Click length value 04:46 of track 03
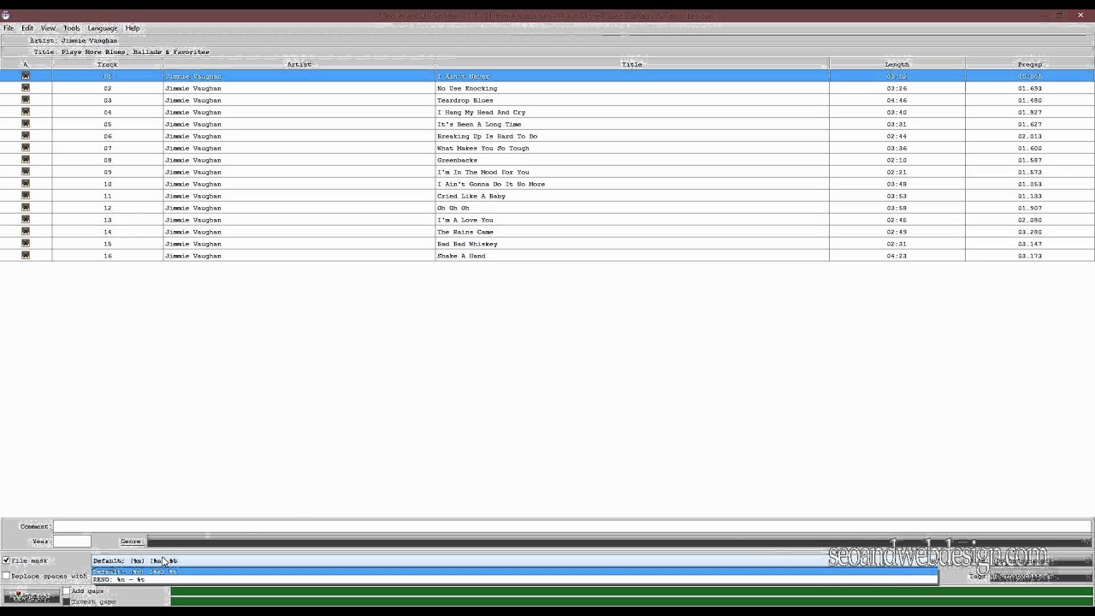This screenshot has height=616, width=1095. tap(897, 100)
